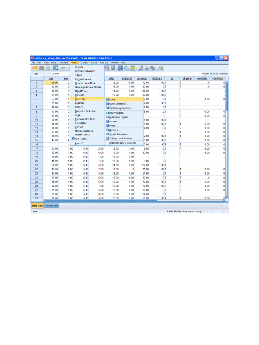Click the 2-Stage Least Squares icon
Screen dimensions: 259x345
tap(107, 138)
